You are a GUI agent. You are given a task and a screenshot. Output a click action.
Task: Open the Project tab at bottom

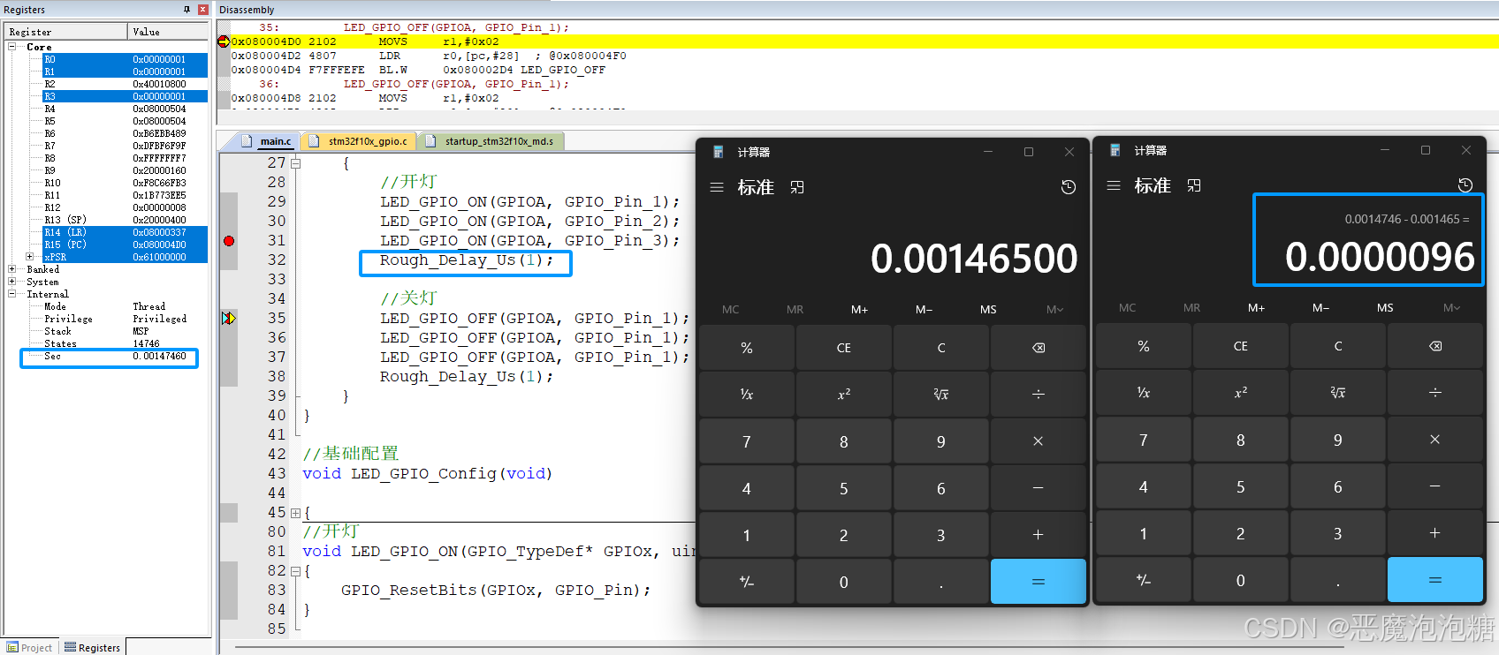coord(30,647)
